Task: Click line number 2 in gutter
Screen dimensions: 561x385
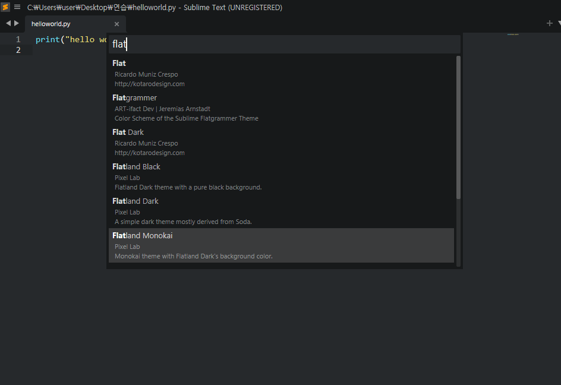Action: 18,50
